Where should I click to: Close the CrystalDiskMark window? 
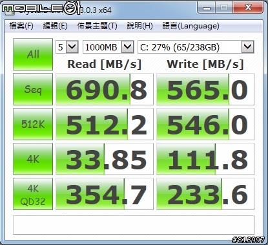(x=248, y=8)
